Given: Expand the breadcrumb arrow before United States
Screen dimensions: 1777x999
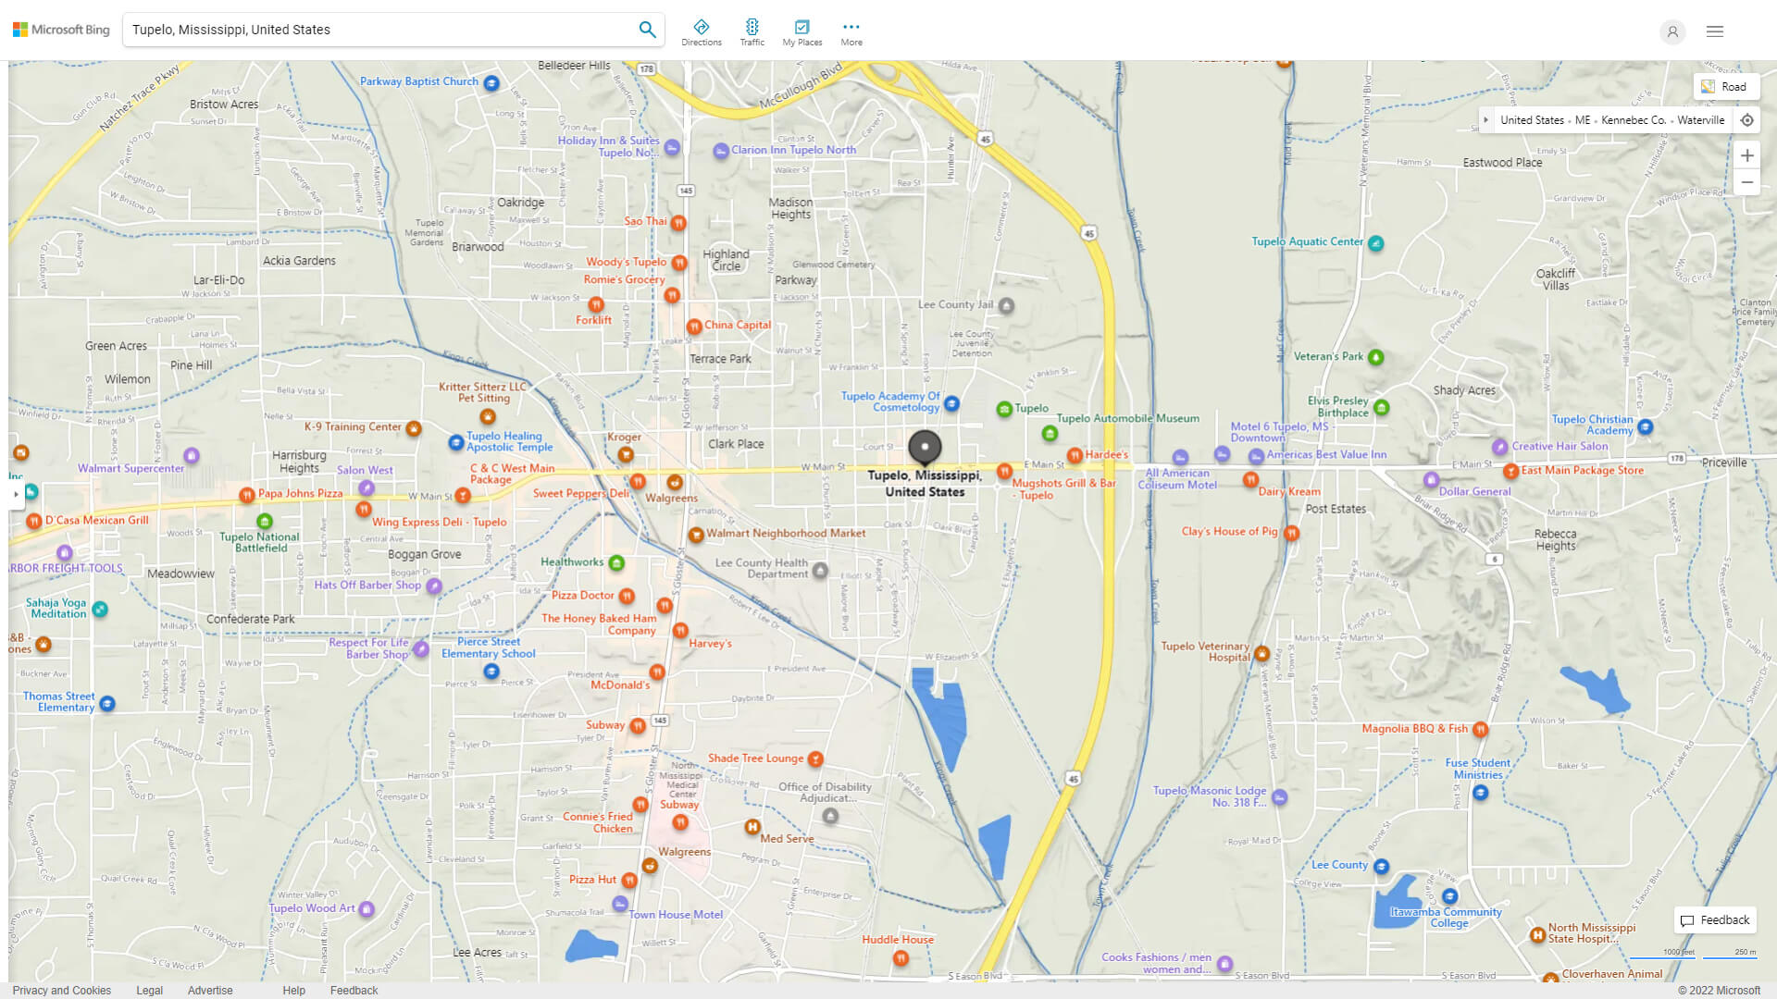Looking at the screenshot, I should [1487, 119].
